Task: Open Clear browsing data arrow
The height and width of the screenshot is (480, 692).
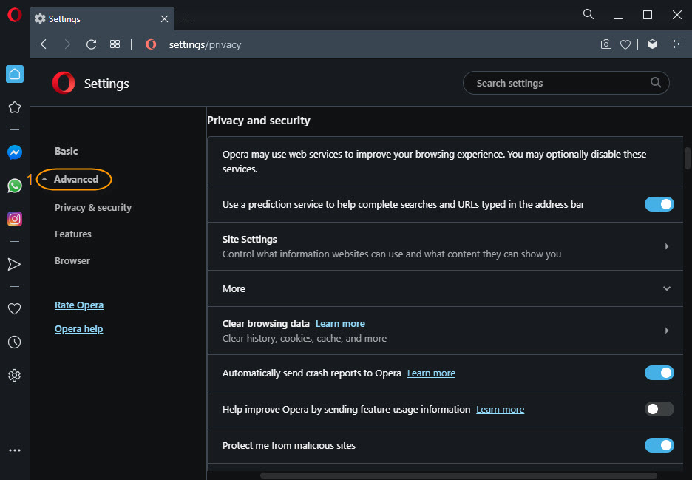Action: click(x=666, y=331)
